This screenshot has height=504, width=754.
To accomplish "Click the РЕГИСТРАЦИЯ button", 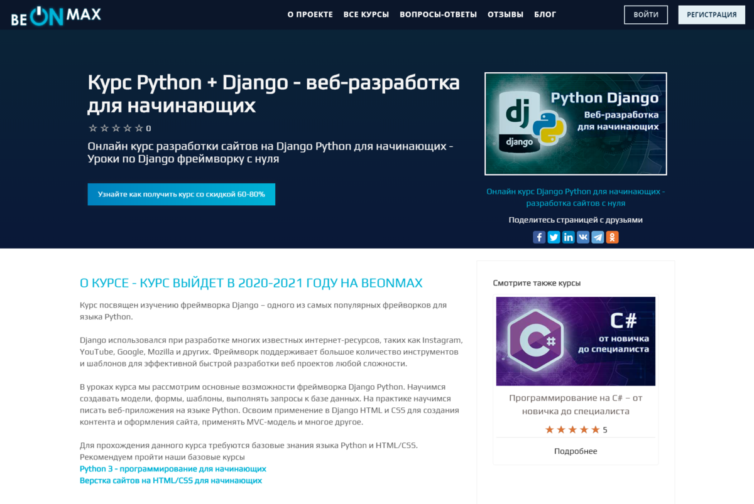I will (711, 14).
